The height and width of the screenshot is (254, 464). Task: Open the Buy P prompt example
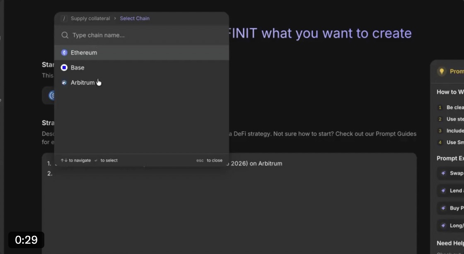[451, 208]
